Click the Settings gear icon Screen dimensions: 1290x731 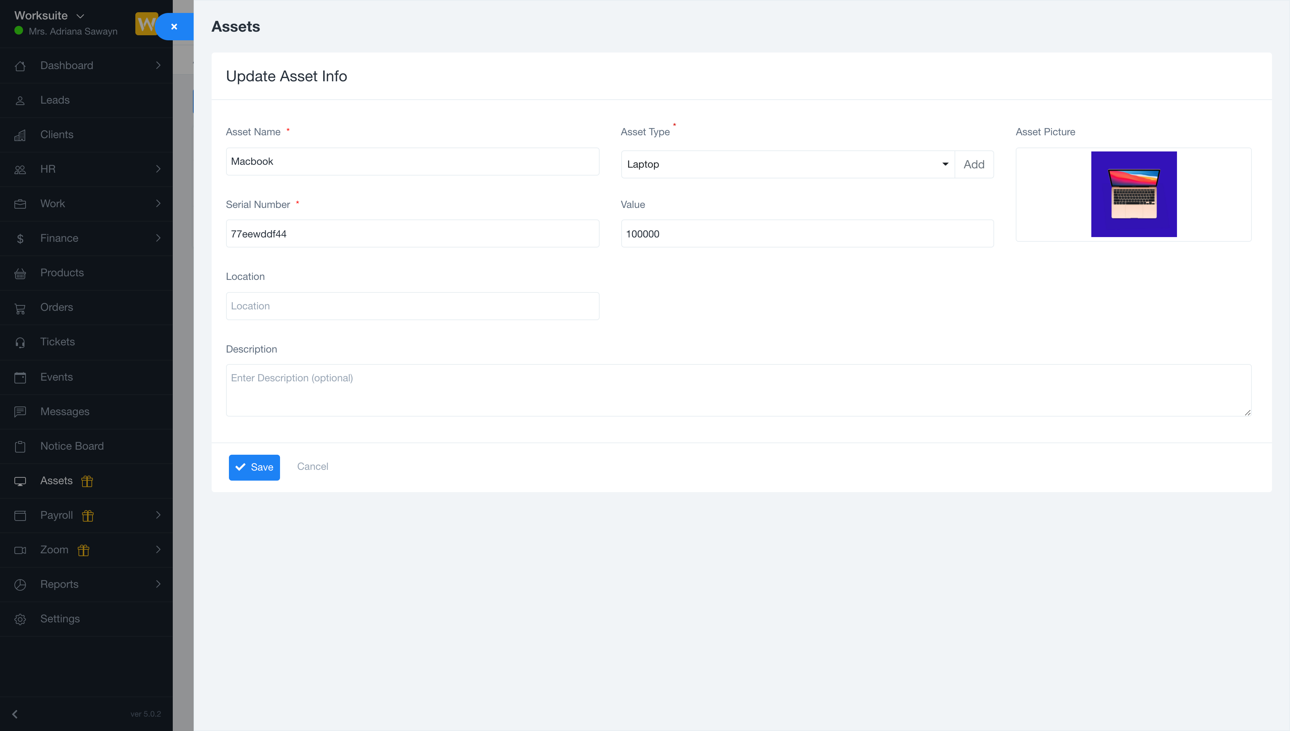[20, 619]
